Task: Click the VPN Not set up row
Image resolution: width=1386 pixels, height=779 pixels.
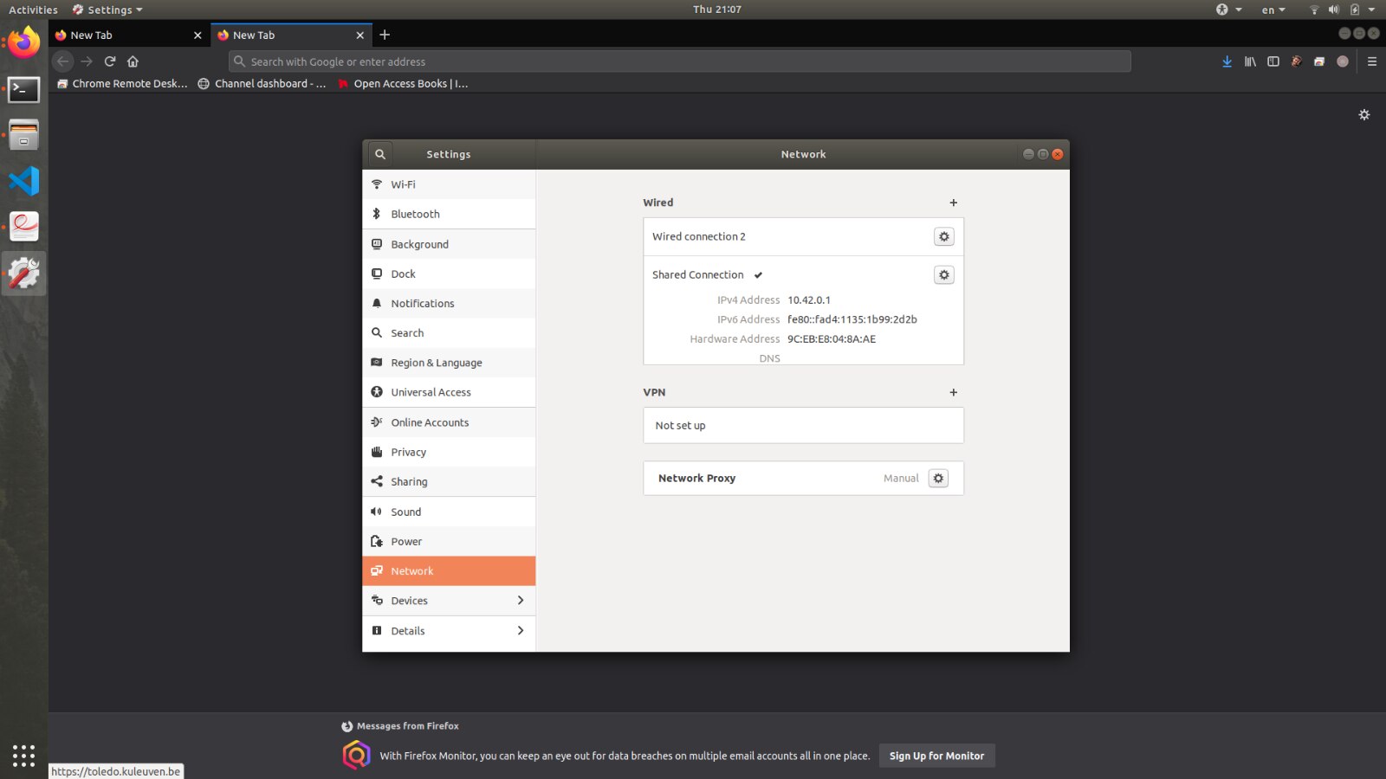Action: click(x=803, y=425)
